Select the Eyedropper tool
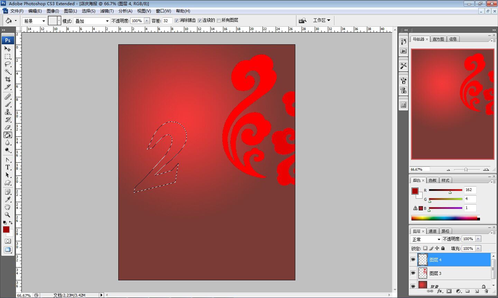Screen dimensions: 498x298 [8, 199]
